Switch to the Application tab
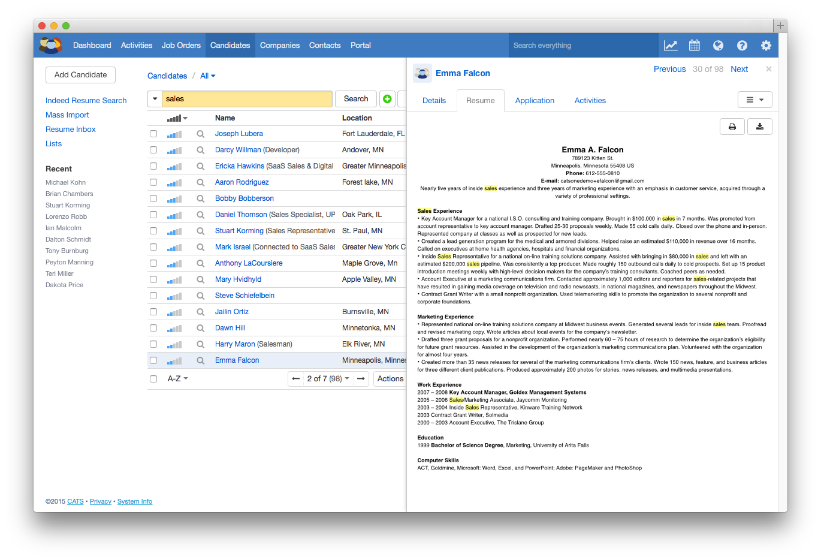This screenshot has width=821, height=560. click(535, 100)
